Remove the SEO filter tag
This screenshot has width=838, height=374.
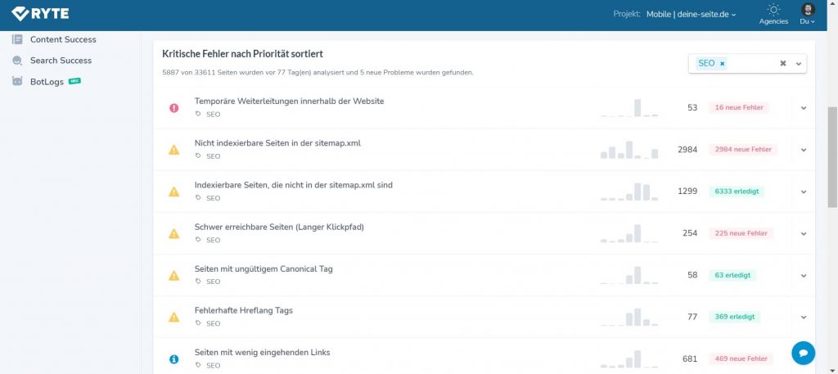(x=723, y=64)
